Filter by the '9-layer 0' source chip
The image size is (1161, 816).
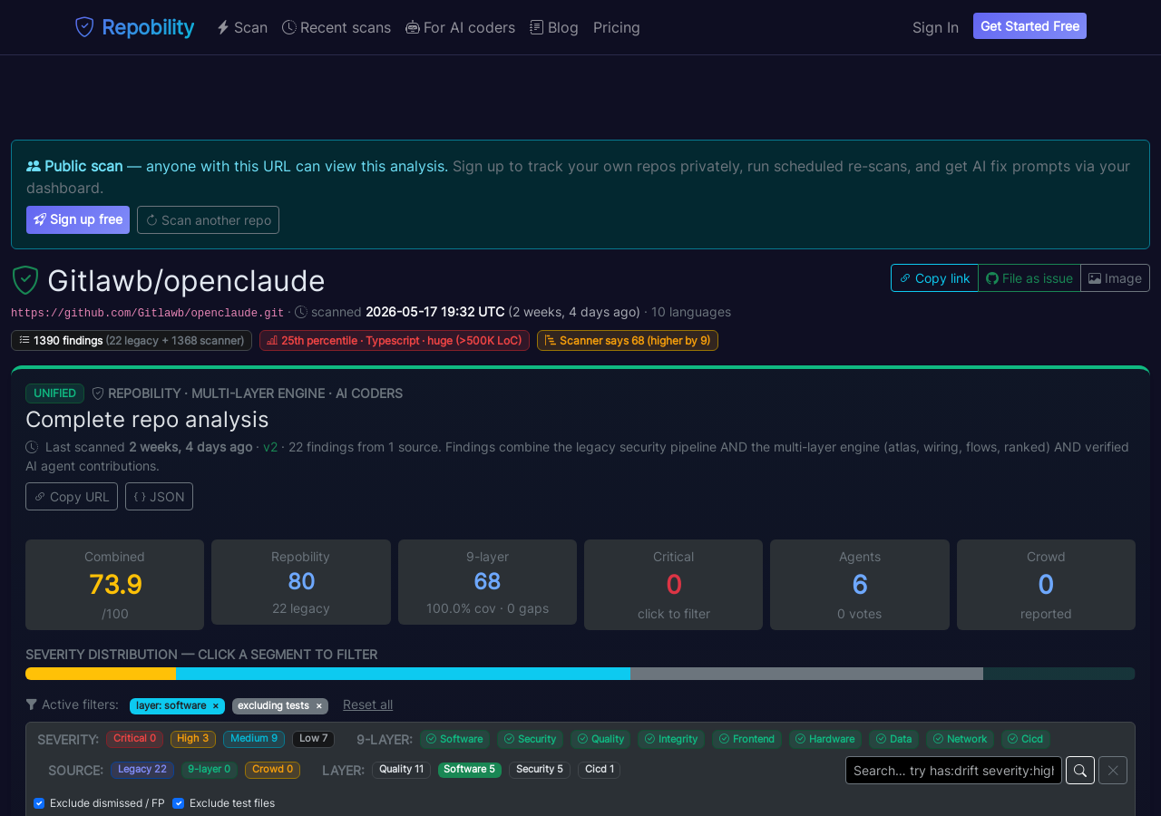(x=210, y=770)
